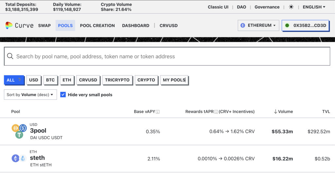Filter pools by ETH
335x174 pixels.
[x=67, y=80]
